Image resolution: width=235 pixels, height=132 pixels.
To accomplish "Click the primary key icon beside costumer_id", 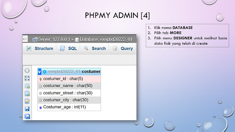I will click(40, 79).
